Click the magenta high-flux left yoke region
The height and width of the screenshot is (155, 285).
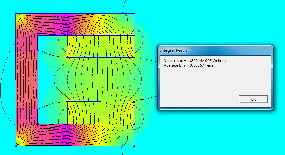pyautogui.click(x=26, y=80)
